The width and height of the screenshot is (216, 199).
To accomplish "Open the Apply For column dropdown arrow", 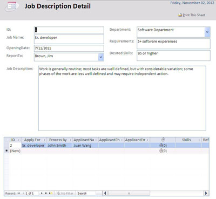I will coord(44,140).
